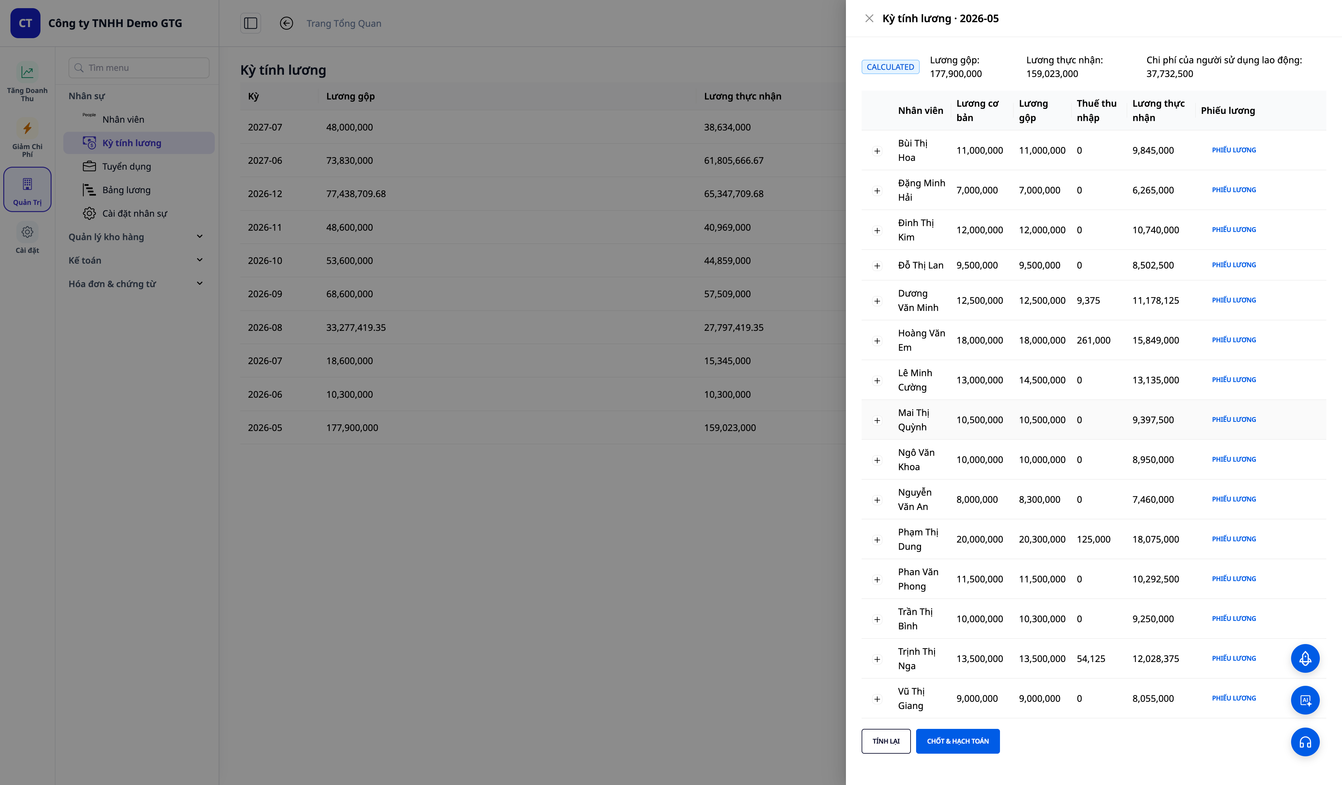Image resolution: width=1342 pixels, height=785 pixels.
Task: Click the Kỳ tính lương menu icon
Action: (x=89, y=143)
